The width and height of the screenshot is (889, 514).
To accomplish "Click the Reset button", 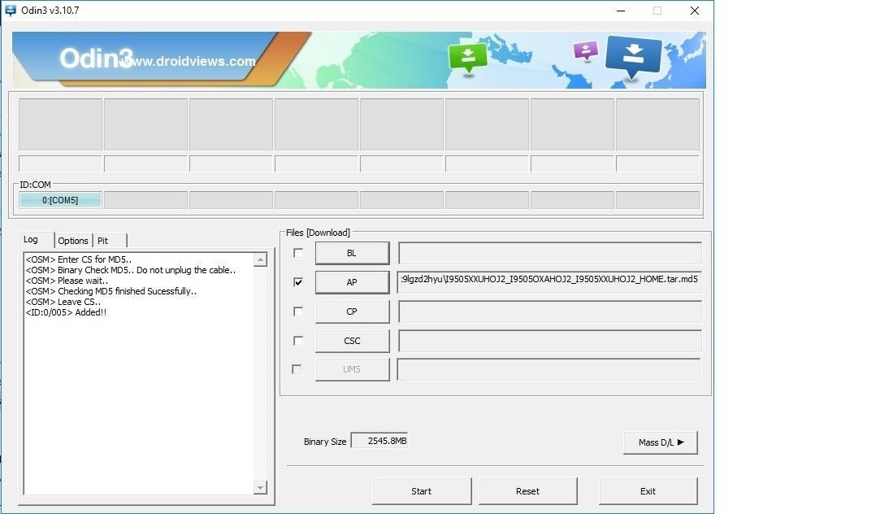I will (x=528, y=491).
